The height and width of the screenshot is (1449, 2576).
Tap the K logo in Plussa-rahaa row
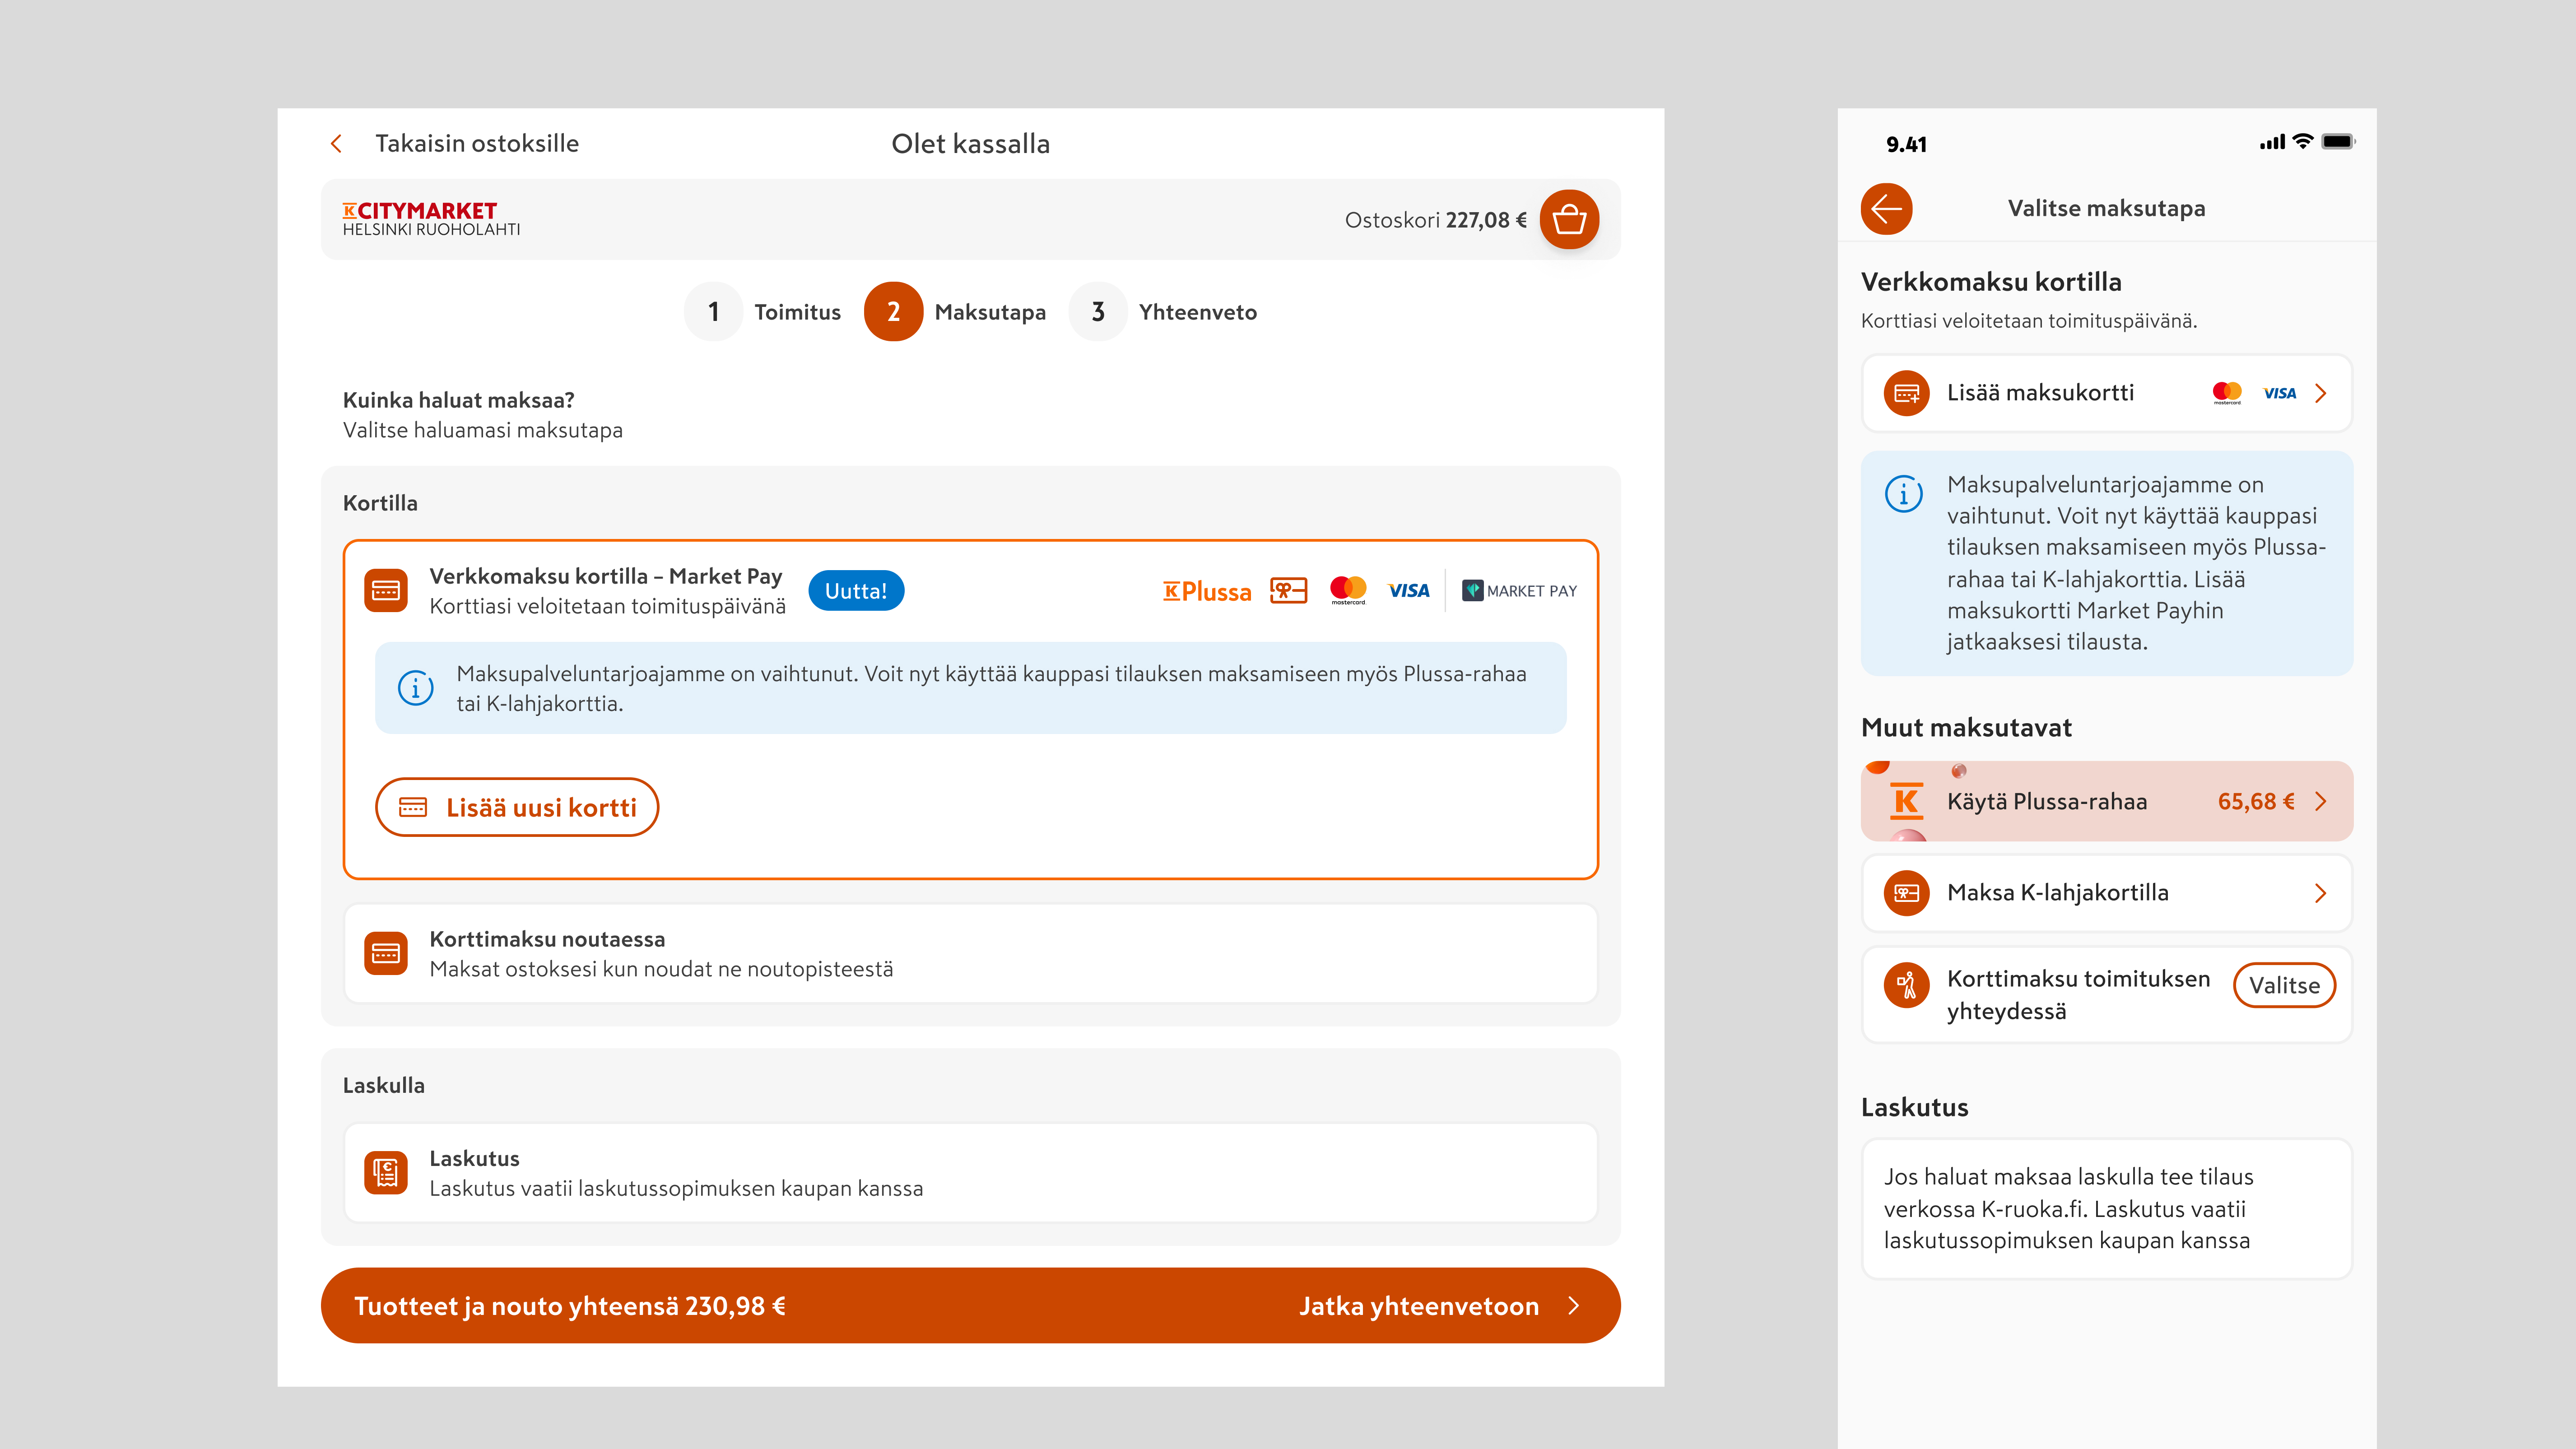pyautogui.click(x=1907, y=801)
